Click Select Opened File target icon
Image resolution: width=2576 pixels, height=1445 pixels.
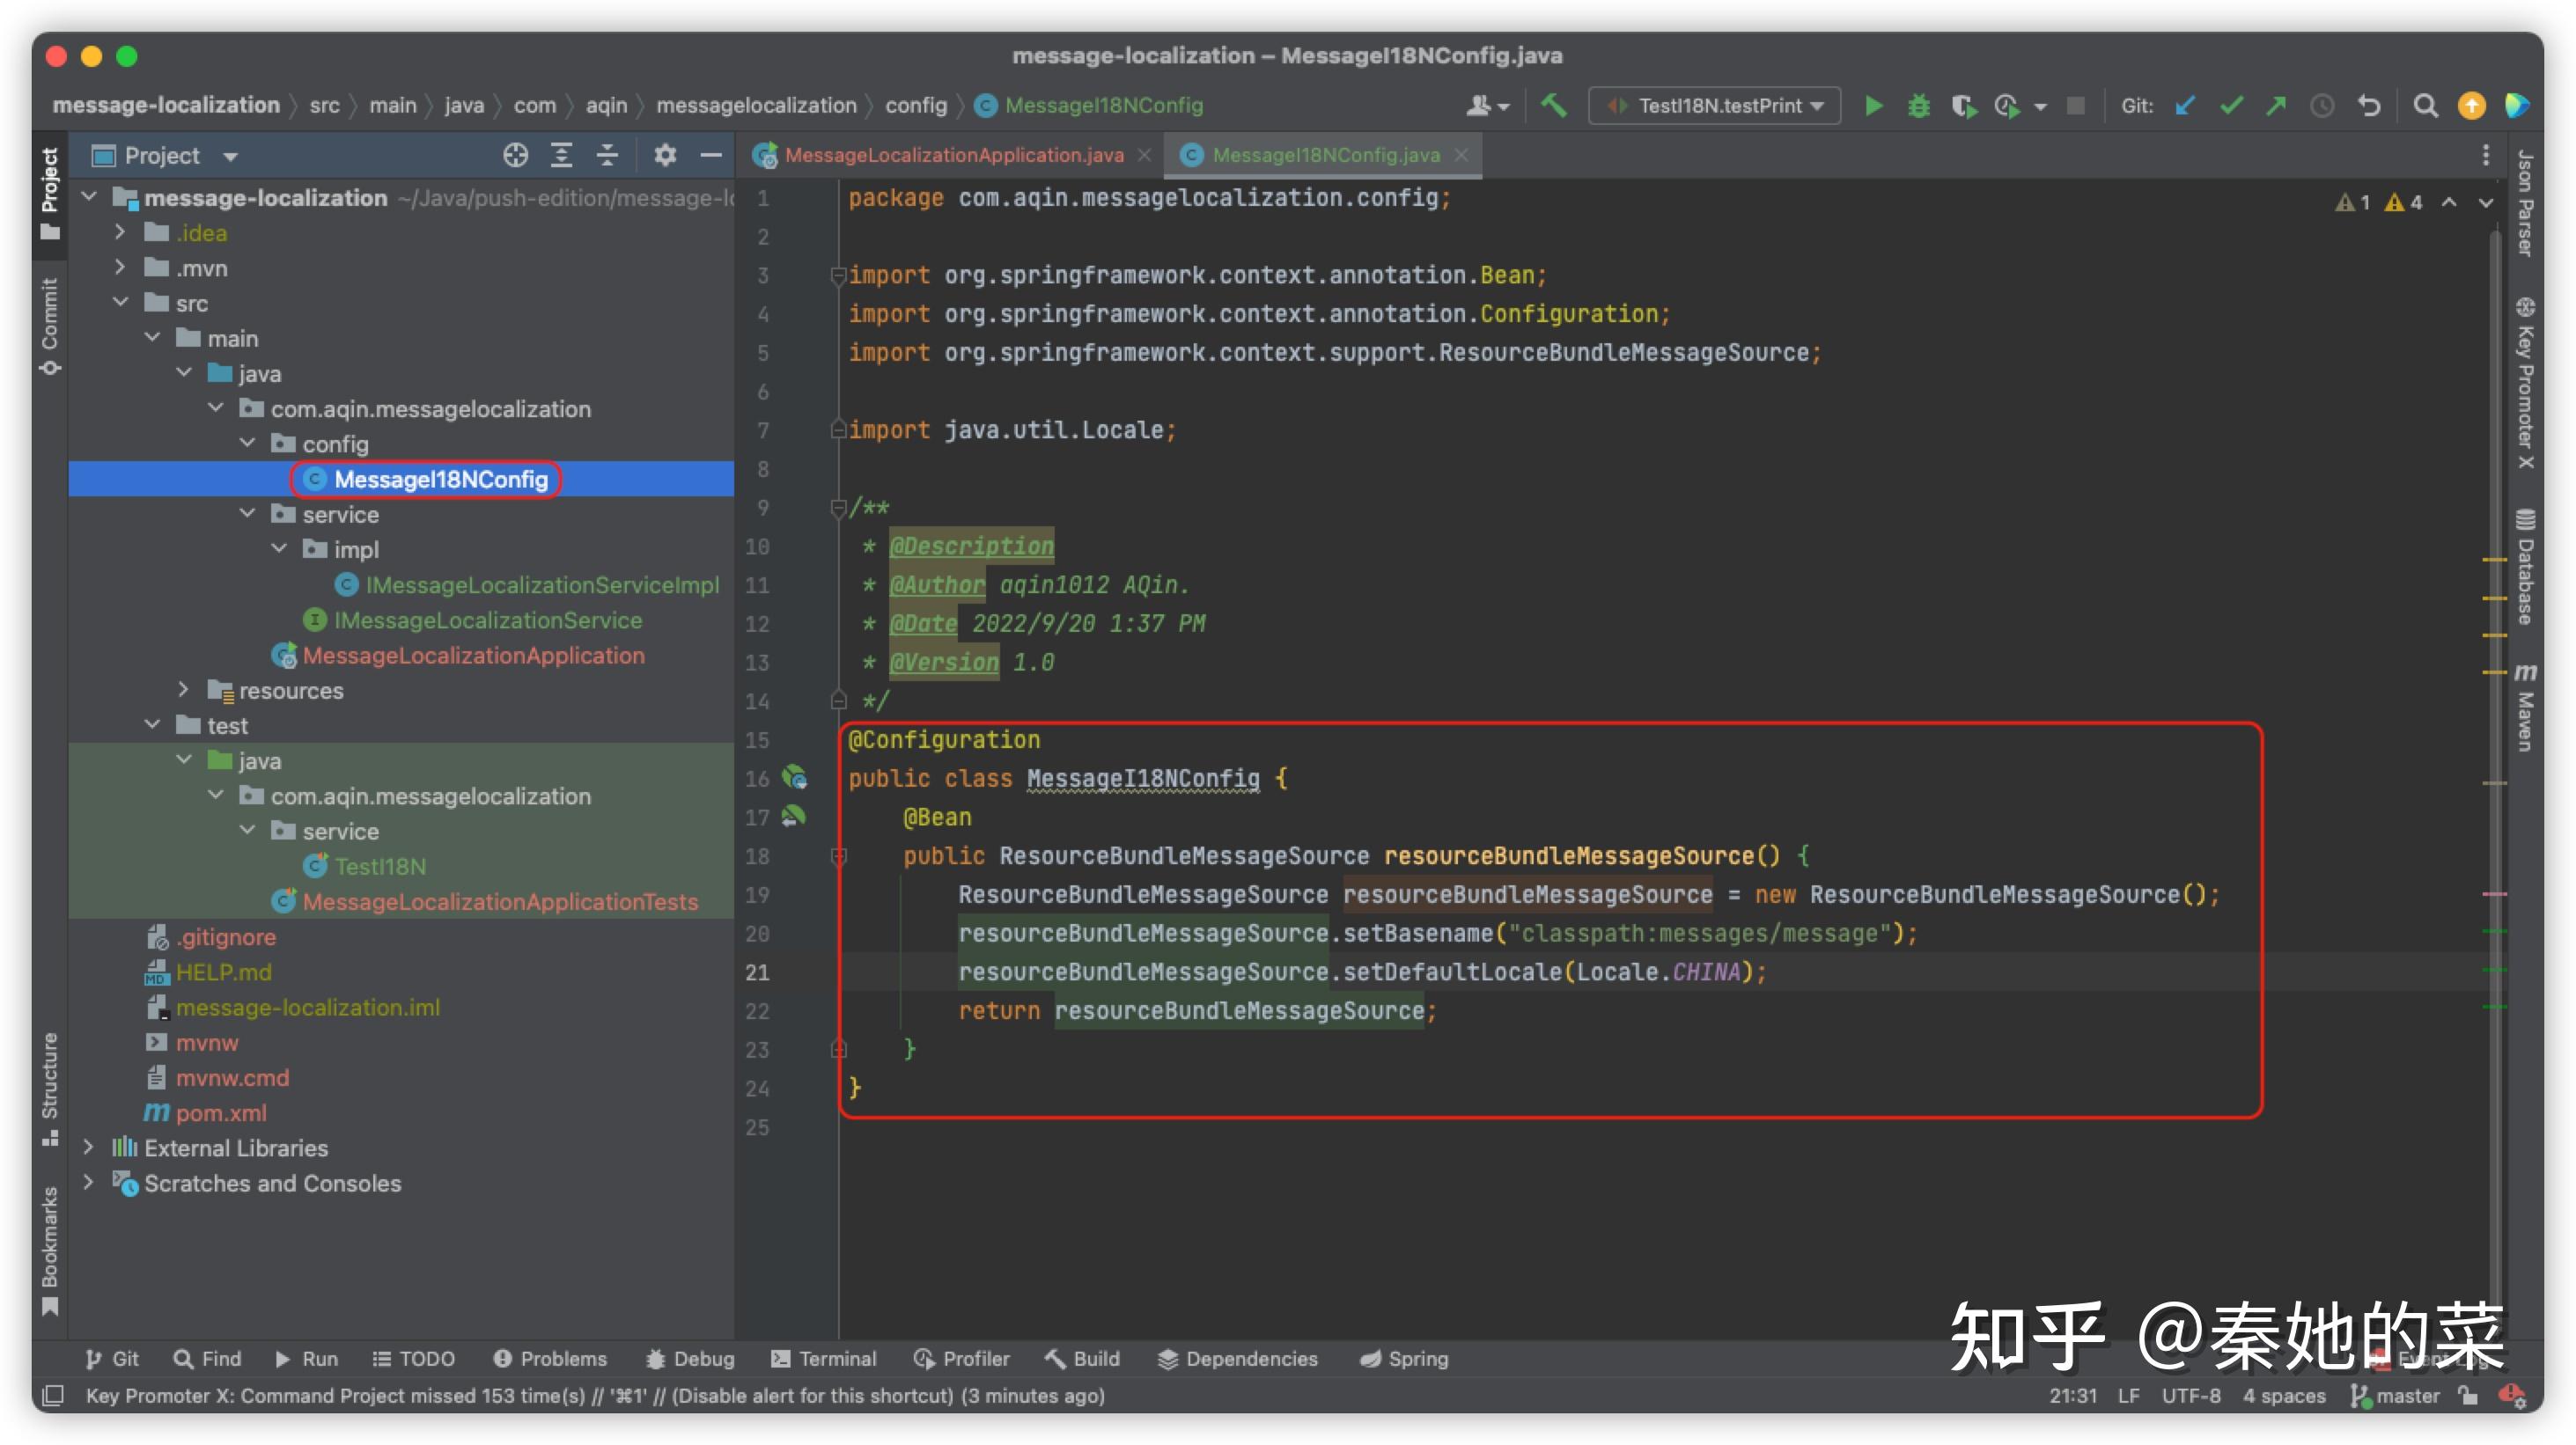click(515, 156)
